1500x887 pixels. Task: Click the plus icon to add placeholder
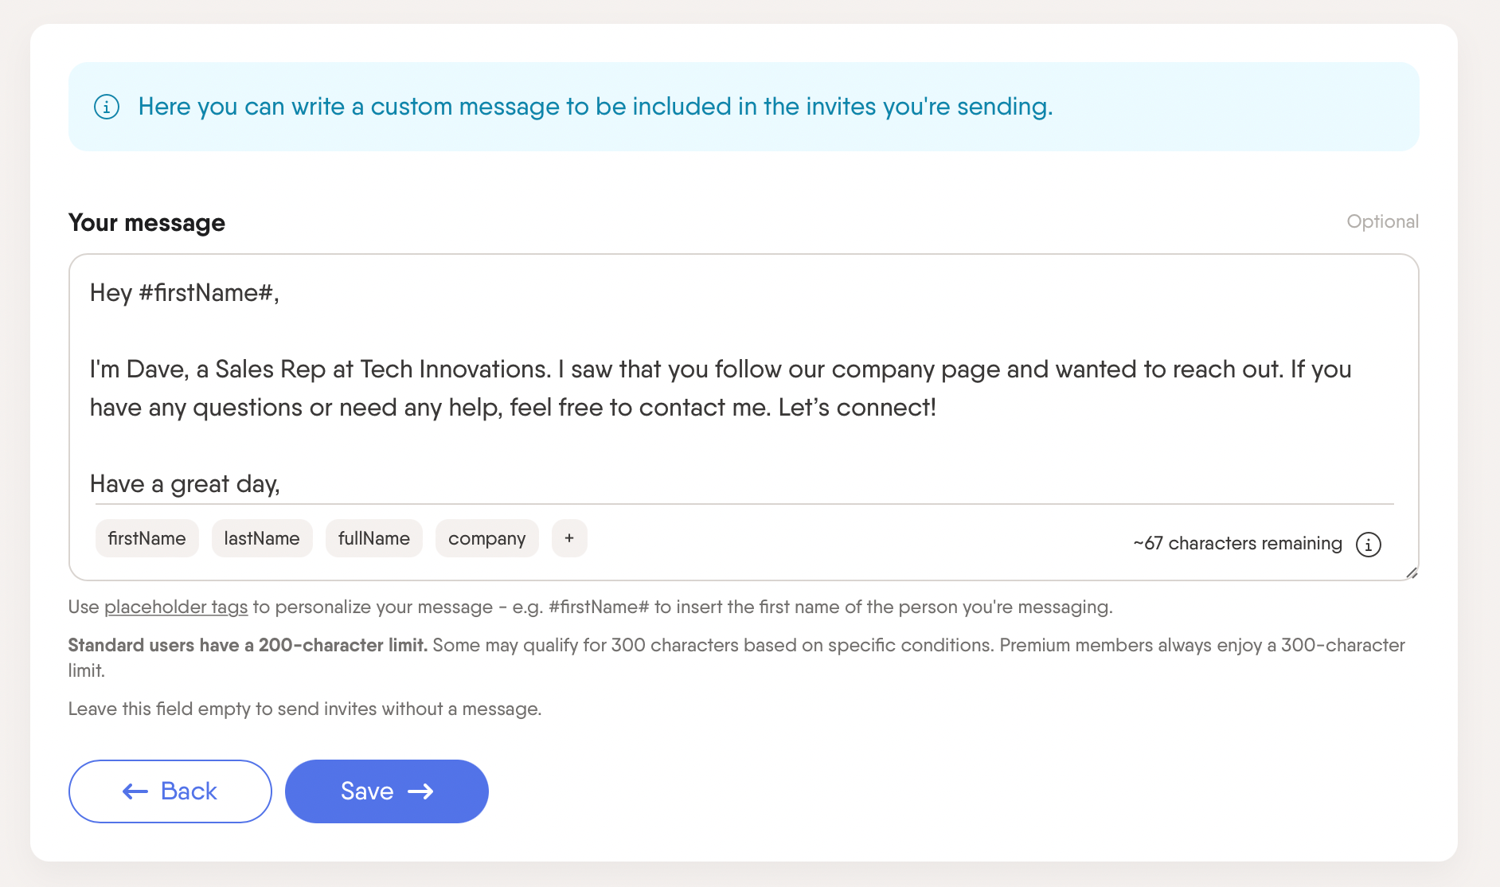click(x=569, y=538)
